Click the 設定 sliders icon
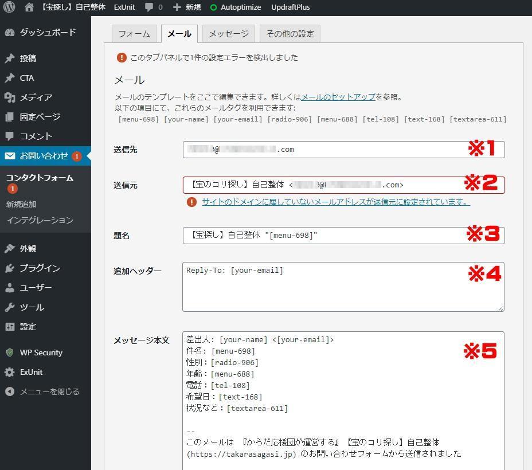Screen dimensions: 532x470 tap(10, 327)
